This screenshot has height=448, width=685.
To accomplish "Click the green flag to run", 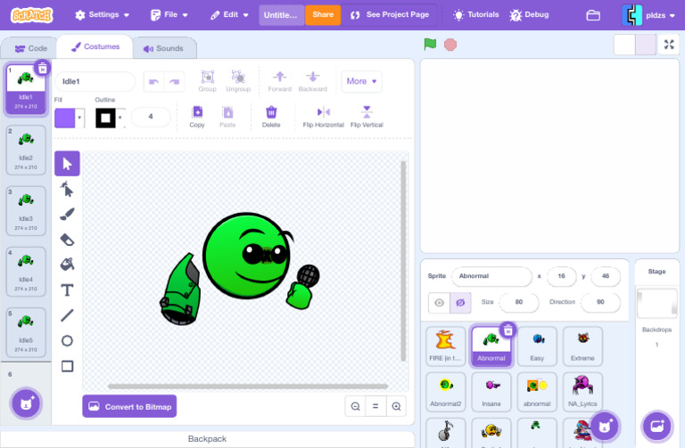I will (x=430, y=44).
